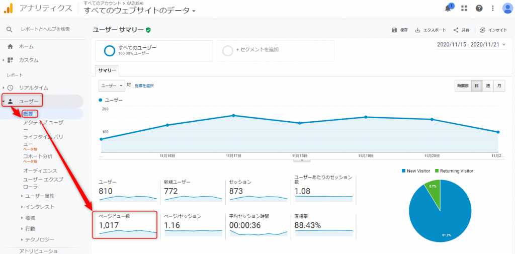Open the notifications bell
The image size is (515, 254).
point(448,8)
